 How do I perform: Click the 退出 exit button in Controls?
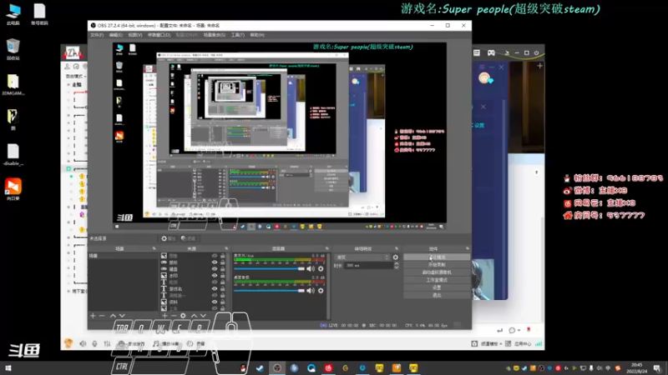tap(437, 295)
